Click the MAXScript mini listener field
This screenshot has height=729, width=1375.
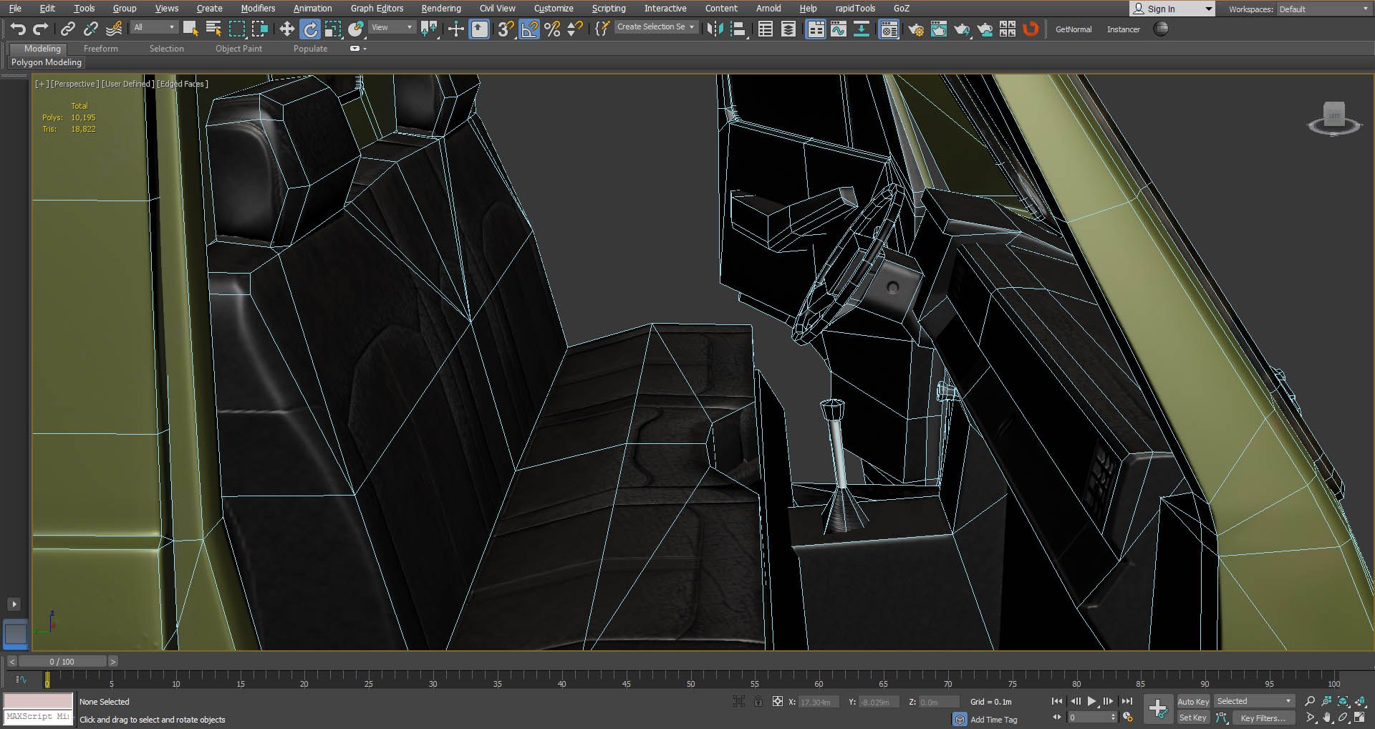tap(38, 717)
